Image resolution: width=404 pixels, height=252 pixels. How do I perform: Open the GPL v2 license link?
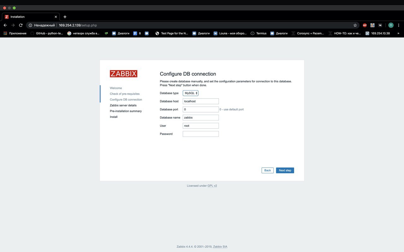coord(212,186)
